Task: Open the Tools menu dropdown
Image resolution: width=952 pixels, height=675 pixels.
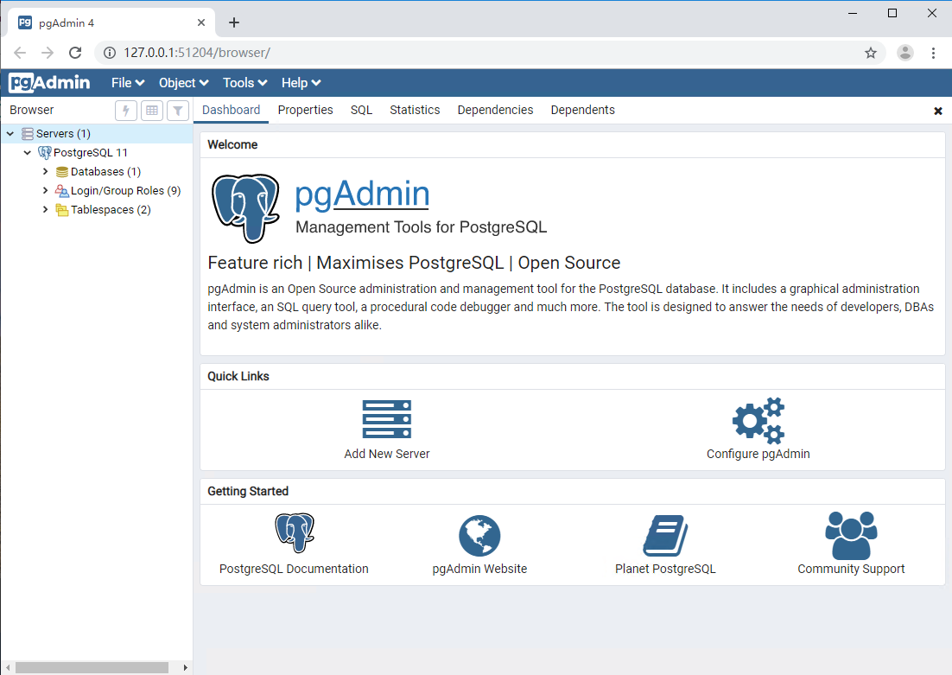Action: point(244,83)
